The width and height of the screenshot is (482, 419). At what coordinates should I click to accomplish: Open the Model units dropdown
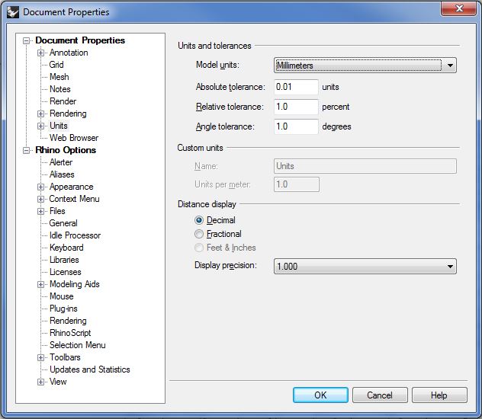(365, 65)
